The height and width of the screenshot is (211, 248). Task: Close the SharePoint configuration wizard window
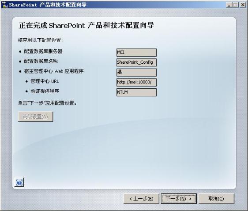(243, 5)
